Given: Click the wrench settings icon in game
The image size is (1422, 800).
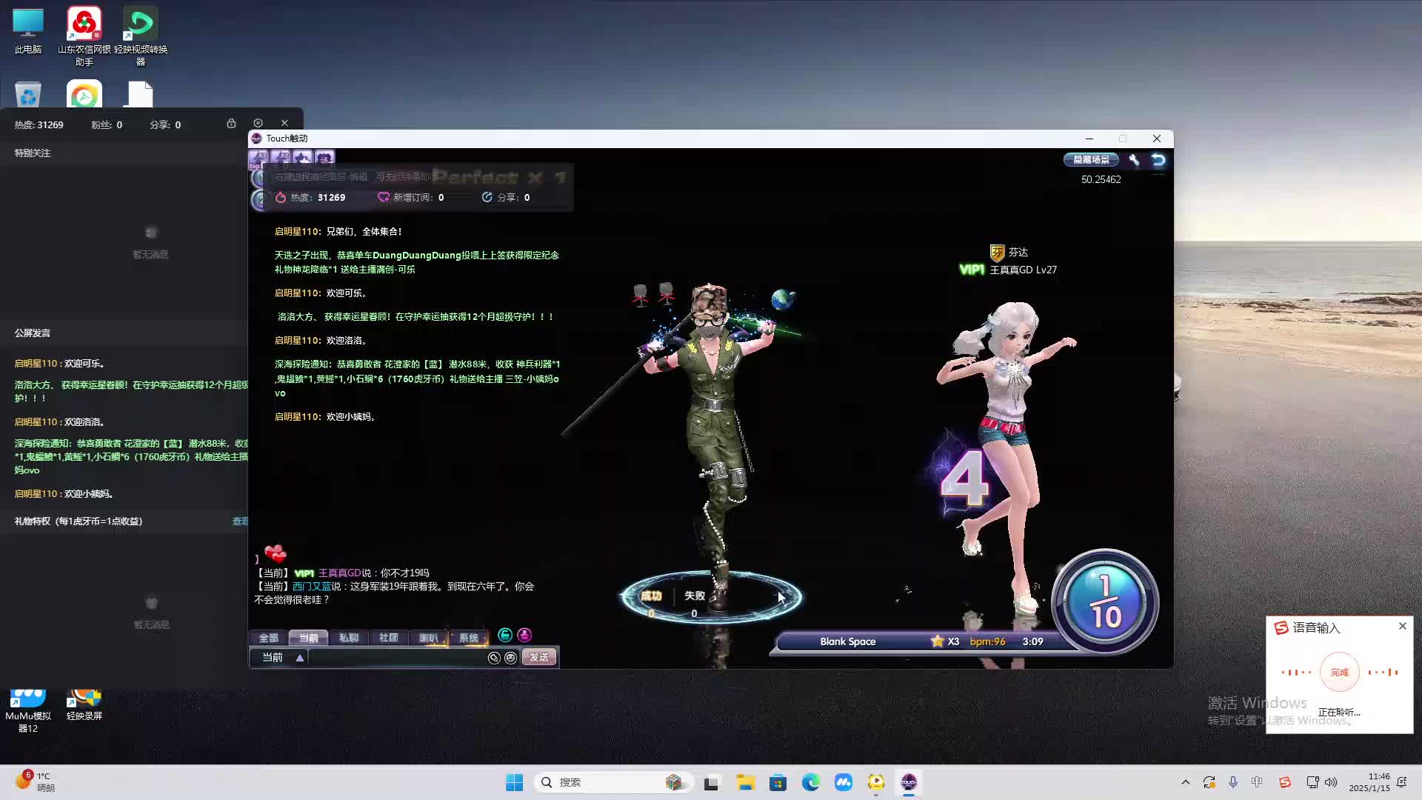Looking at the screenshot, I should click(x=1134, y=160).
